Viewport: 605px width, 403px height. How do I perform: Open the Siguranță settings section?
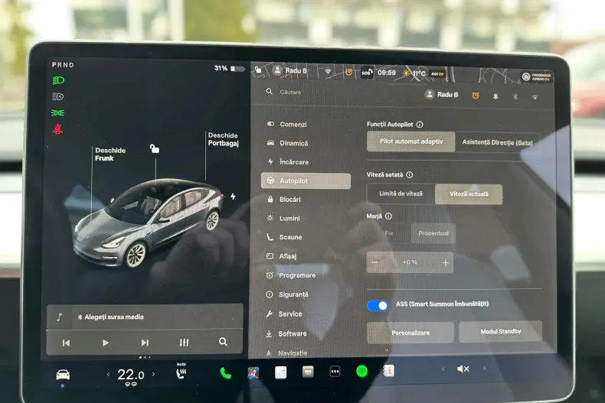(287, 294)
